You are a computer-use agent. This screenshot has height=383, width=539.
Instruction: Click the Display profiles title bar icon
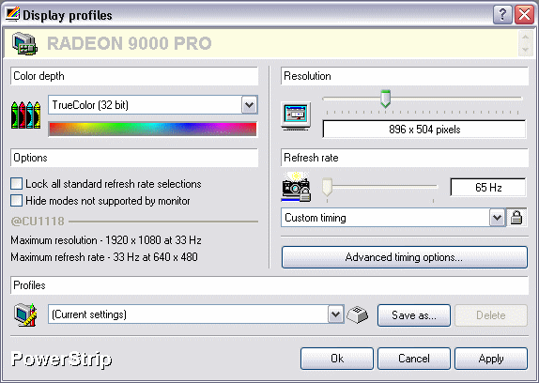tap(13, 14)
